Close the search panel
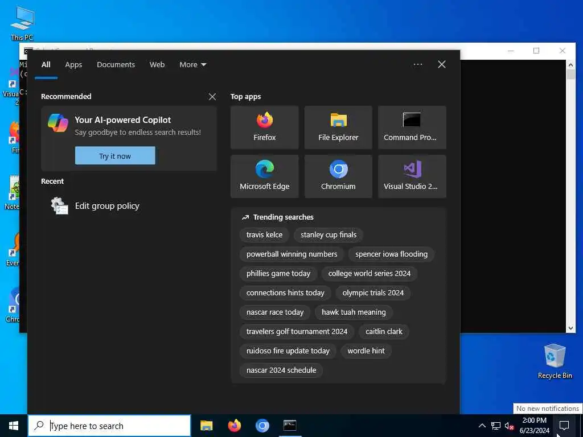 pyautogui.click(x=442, y=65)
